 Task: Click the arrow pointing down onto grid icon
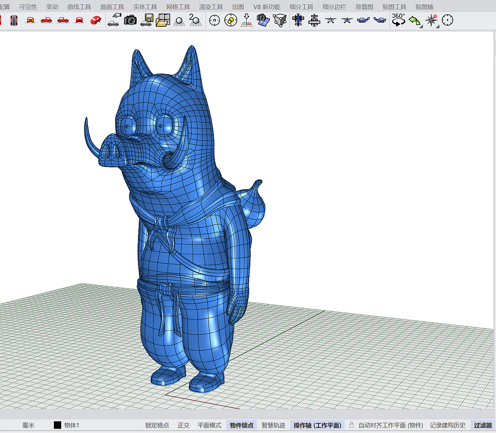[246, 20]
